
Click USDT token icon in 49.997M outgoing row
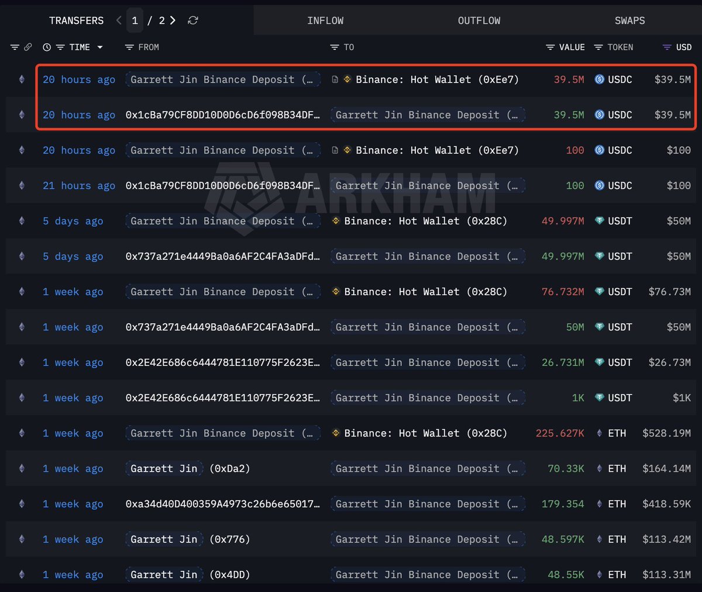(599, 221)
